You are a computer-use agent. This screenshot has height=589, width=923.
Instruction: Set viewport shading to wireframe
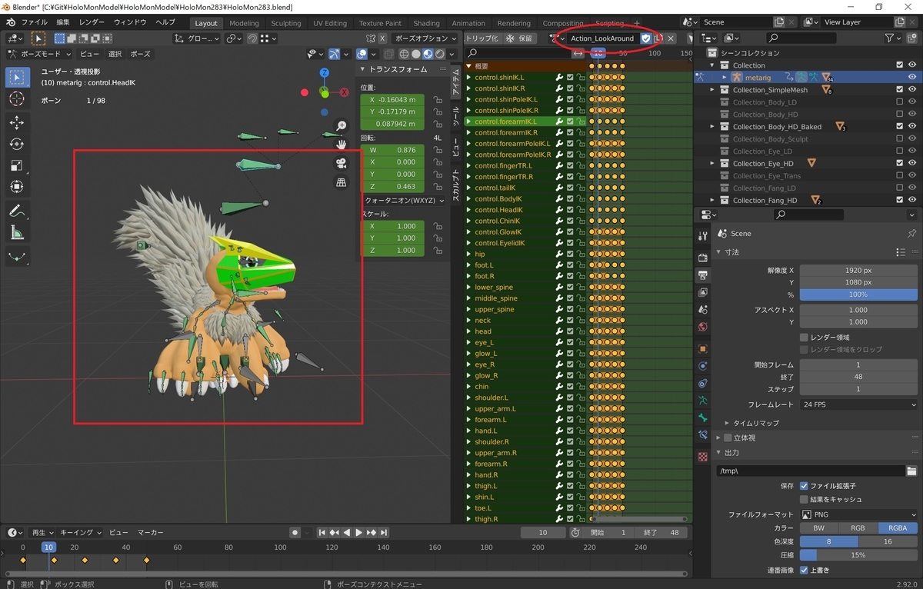point(403,54)
